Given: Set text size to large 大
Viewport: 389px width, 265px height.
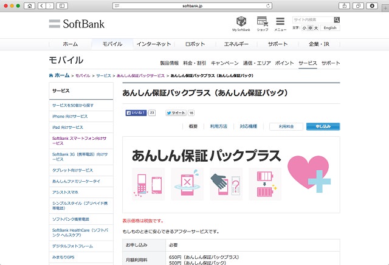Looking at the screenshot, I should coord(316,28).
